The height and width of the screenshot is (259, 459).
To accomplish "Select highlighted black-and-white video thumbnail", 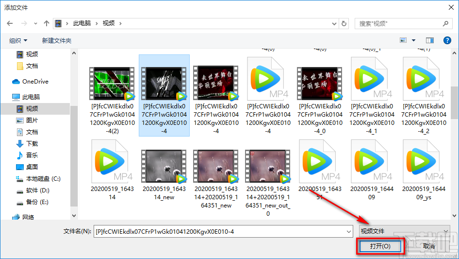I will (x=164, y=96).
